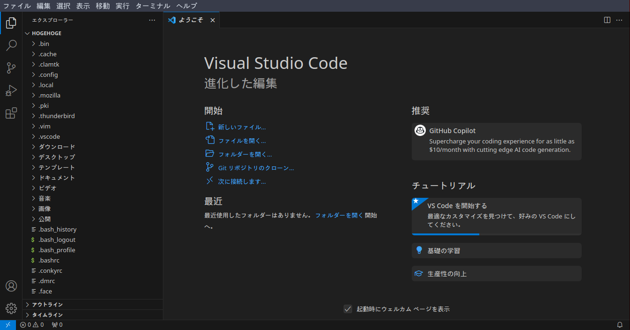
Task: Collapse the HOGEHOGE root folder
Action: 92,33
